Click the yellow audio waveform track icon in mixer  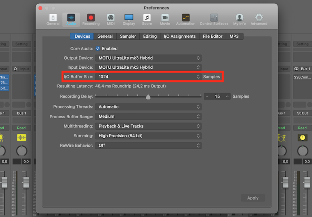(22, 137)
